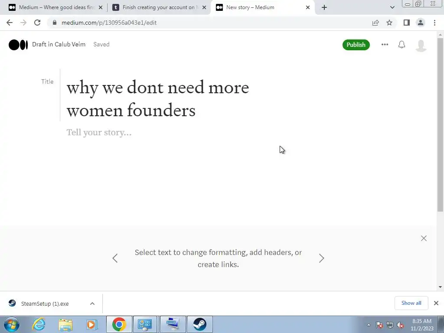Close the downloads bar
Viewport: 444px width, 333px height.
coord(436,303)
